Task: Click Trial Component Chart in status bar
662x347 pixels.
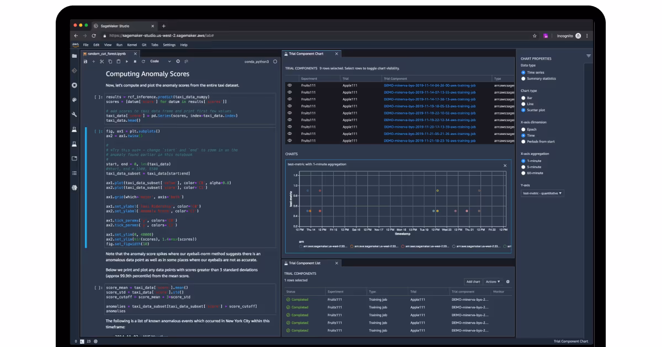Action: click(570, 341)
